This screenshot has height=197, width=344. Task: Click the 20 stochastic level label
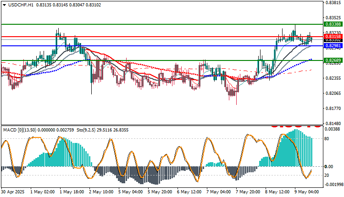point(327,175)
